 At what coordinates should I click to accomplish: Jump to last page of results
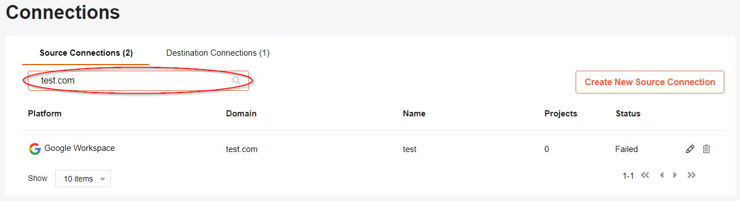click(692, 175)
